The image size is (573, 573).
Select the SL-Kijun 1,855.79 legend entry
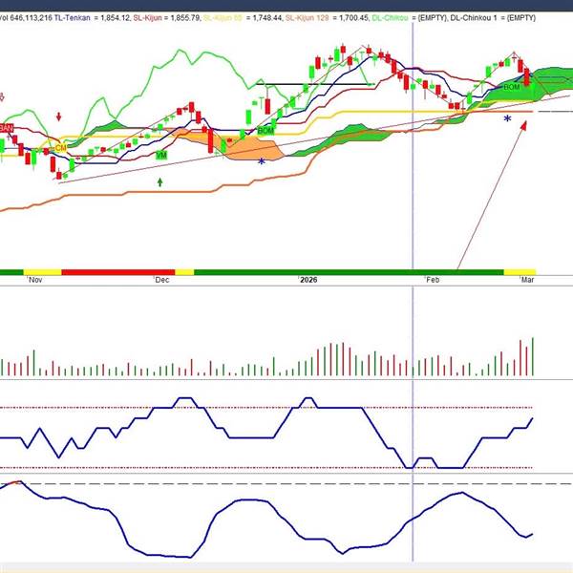[x=167, y=17]
